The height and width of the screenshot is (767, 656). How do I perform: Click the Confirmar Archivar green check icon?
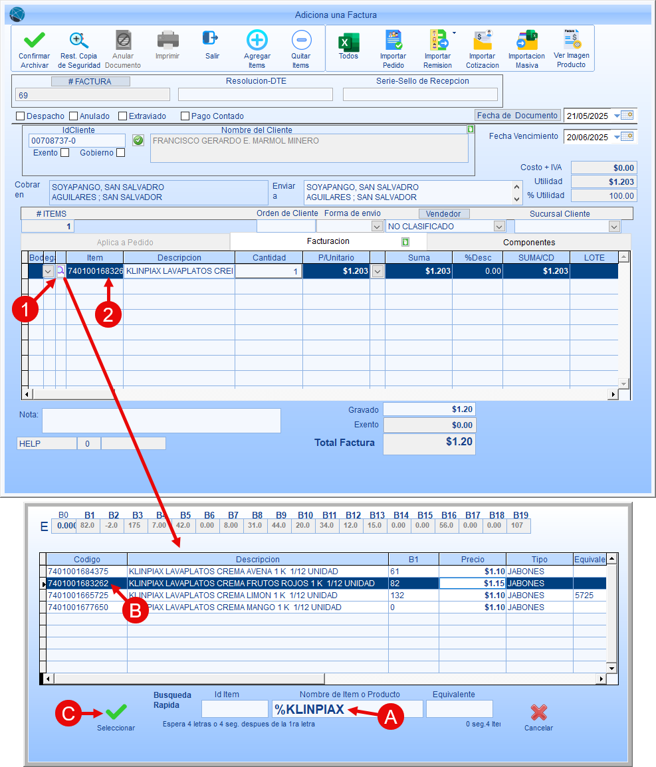[35, 40]
